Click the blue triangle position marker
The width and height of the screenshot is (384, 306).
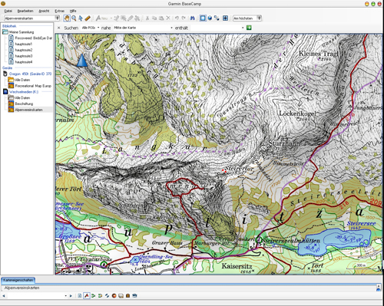[x=82, y=61]
